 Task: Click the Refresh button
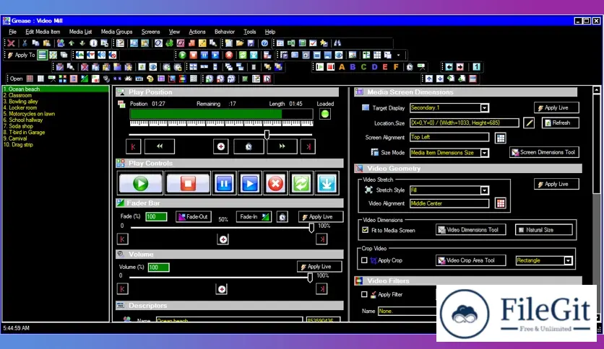(560, 123)
